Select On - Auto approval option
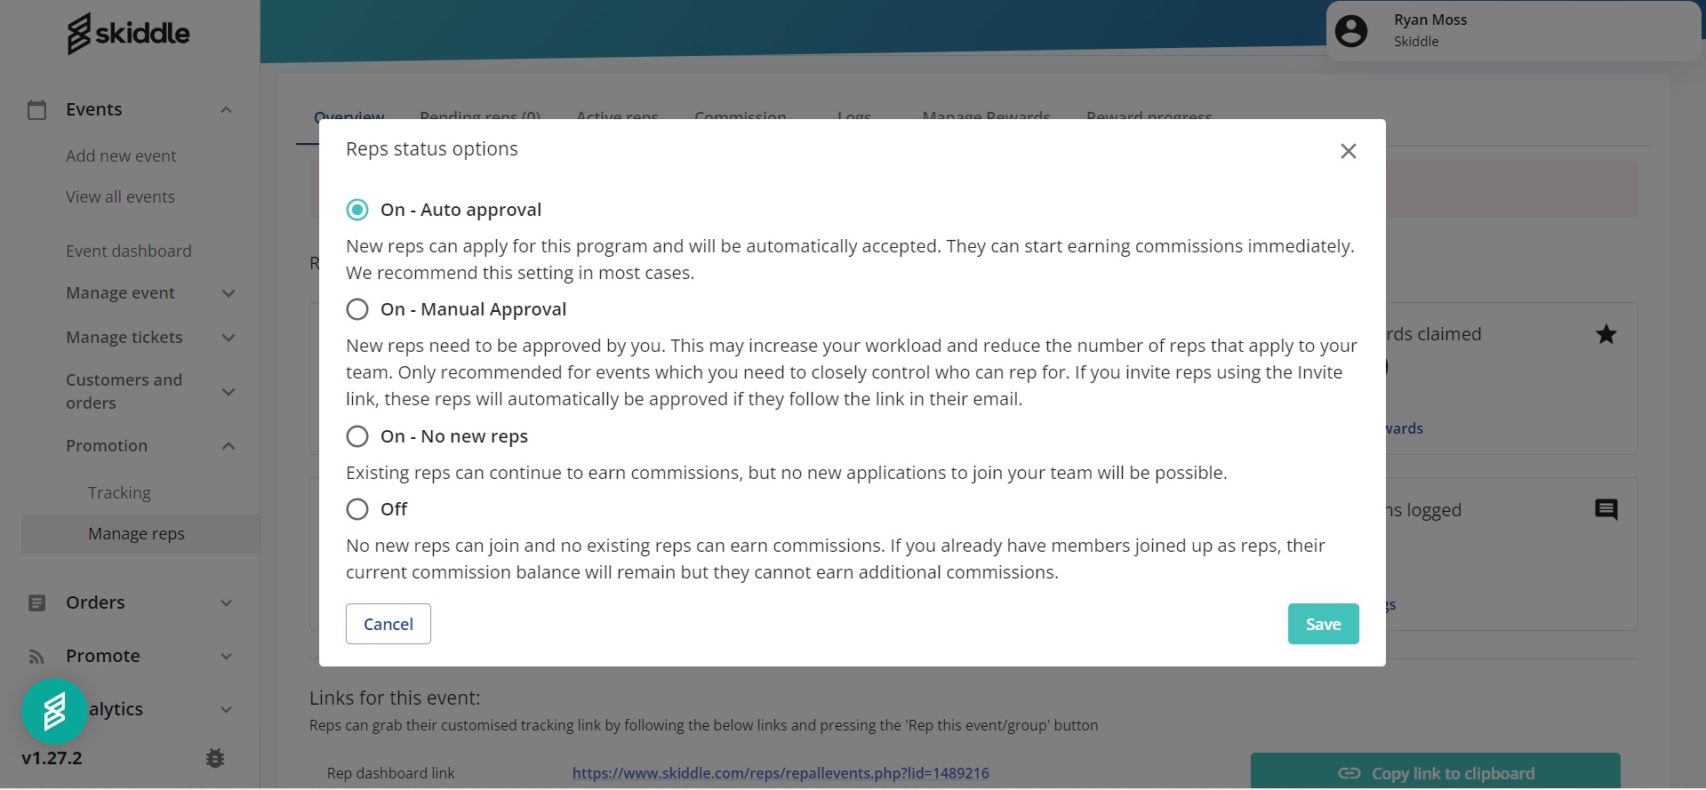Screen dimensions: 1706x790 point(357,210)
